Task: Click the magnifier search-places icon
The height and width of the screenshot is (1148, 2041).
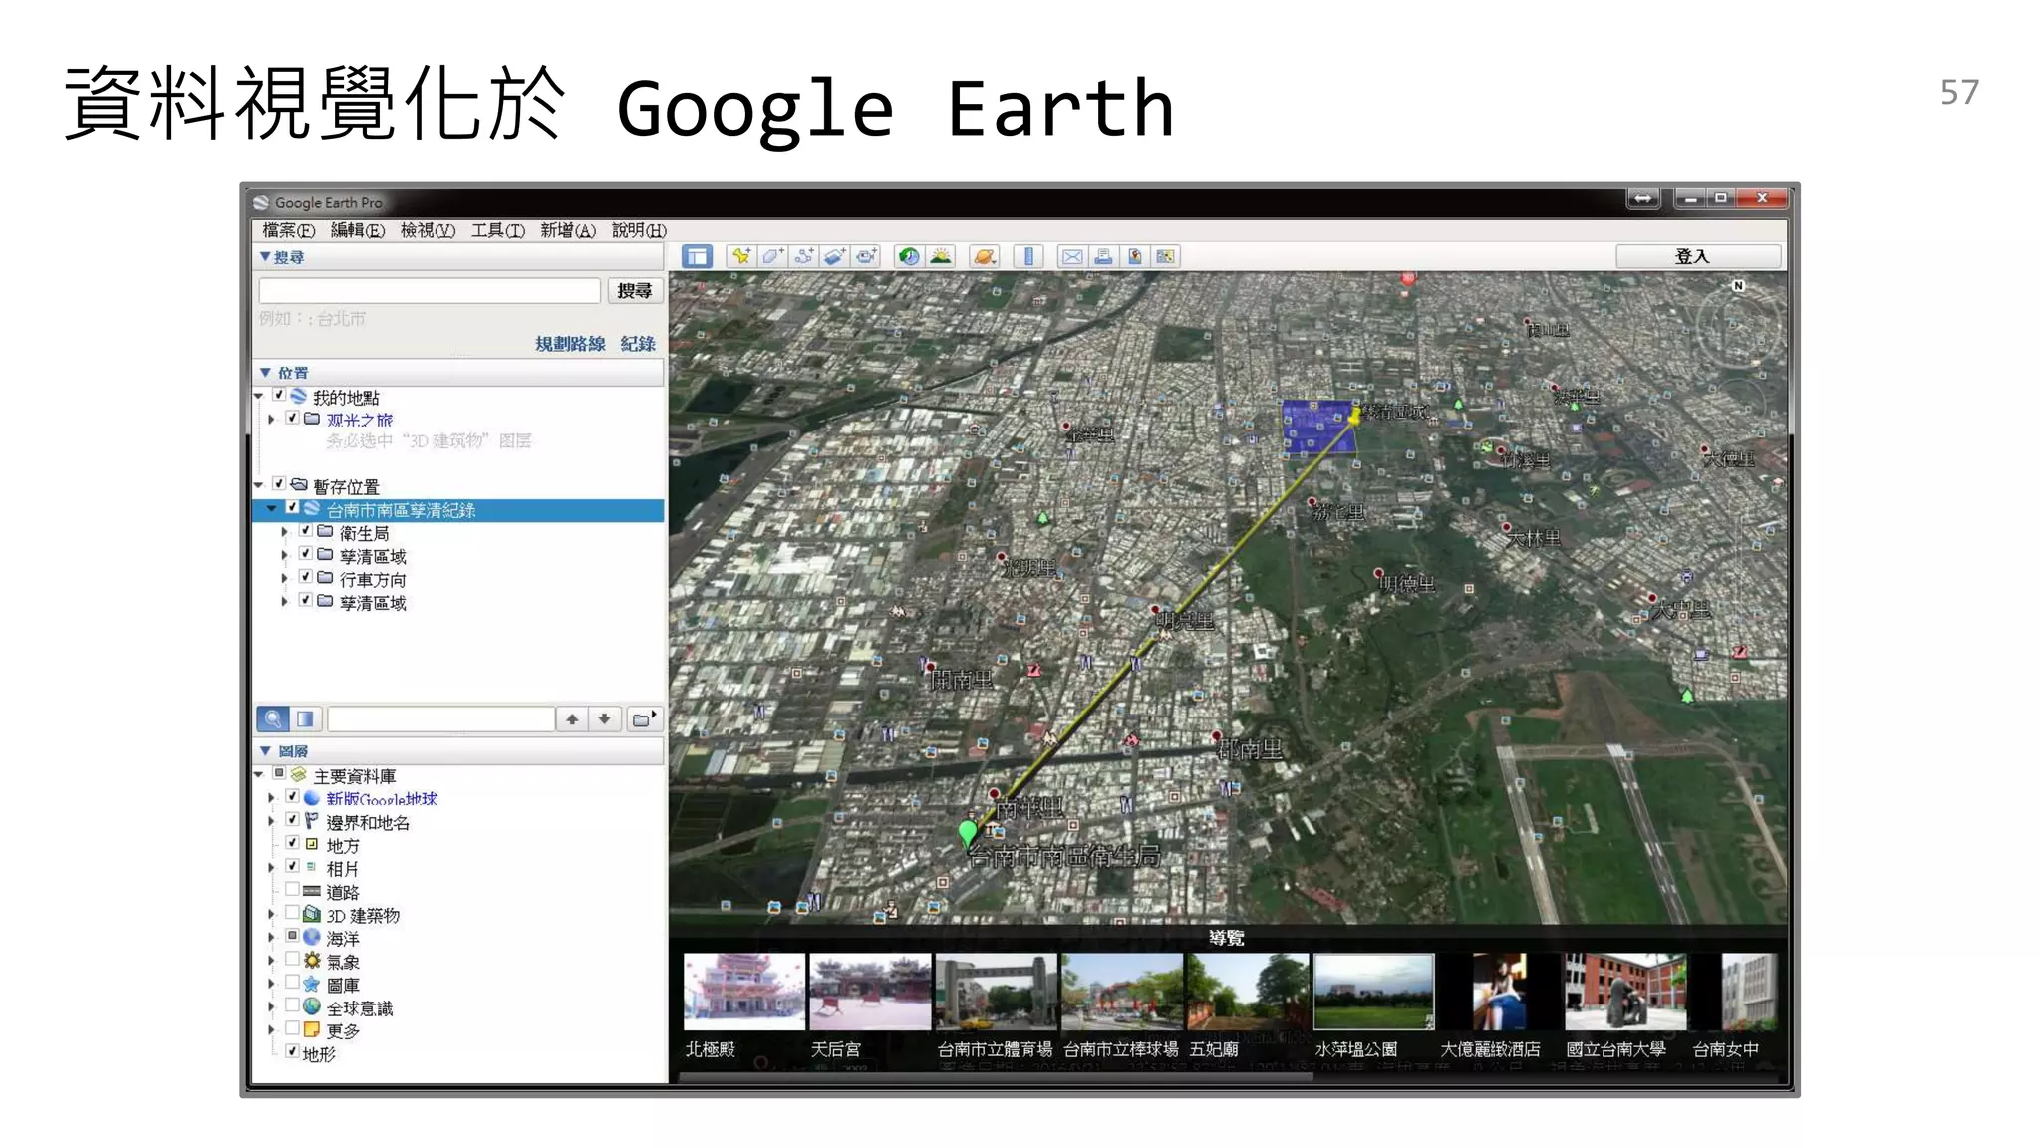Action: pos(272,718)
